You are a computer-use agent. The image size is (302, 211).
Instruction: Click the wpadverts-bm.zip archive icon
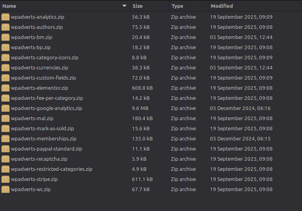click(5, 37)
